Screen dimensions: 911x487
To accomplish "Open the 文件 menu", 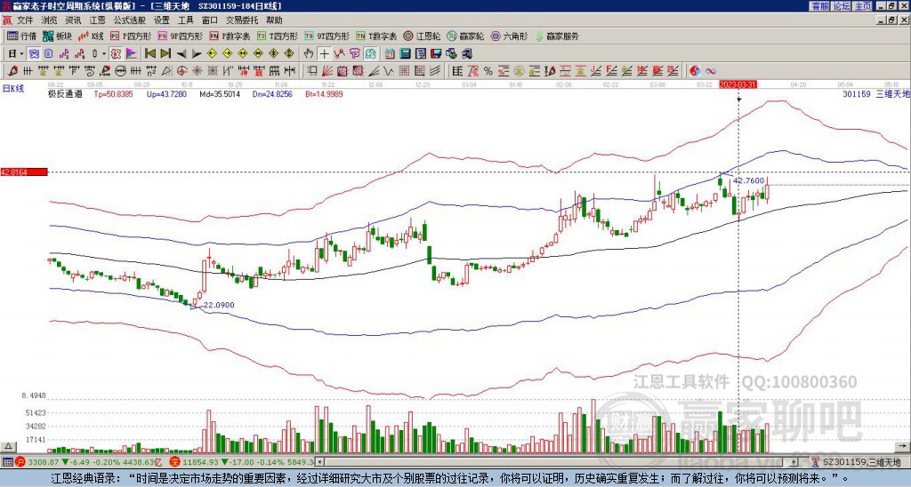I will point(25,20).
